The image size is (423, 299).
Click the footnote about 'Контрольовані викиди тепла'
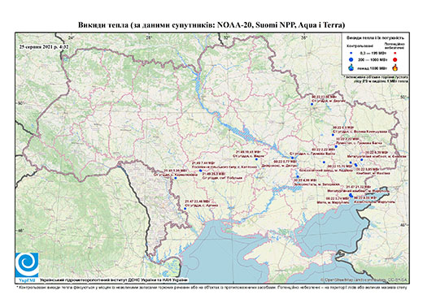(x=211, y=287)
